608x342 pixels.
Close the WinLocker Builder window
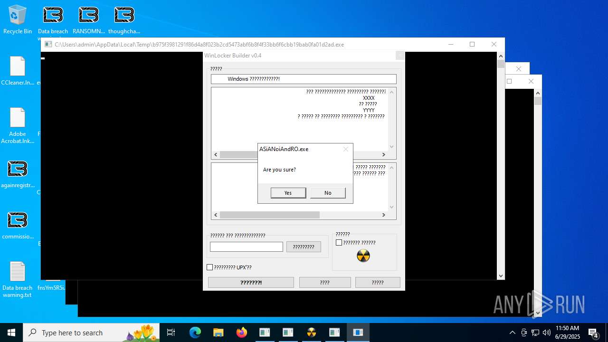[400, 56]
